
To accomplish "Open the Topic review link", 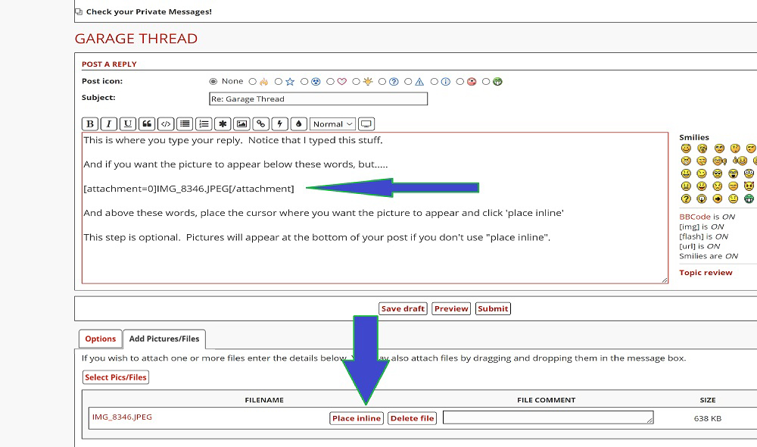I will tap(706, 273).
